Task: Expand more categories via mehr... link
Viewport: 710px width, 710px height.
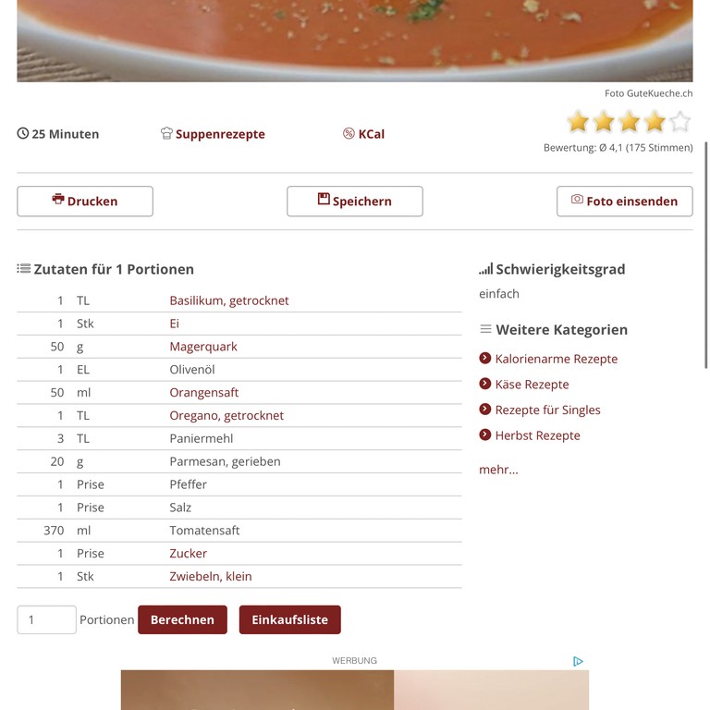Action: [498, 470]
